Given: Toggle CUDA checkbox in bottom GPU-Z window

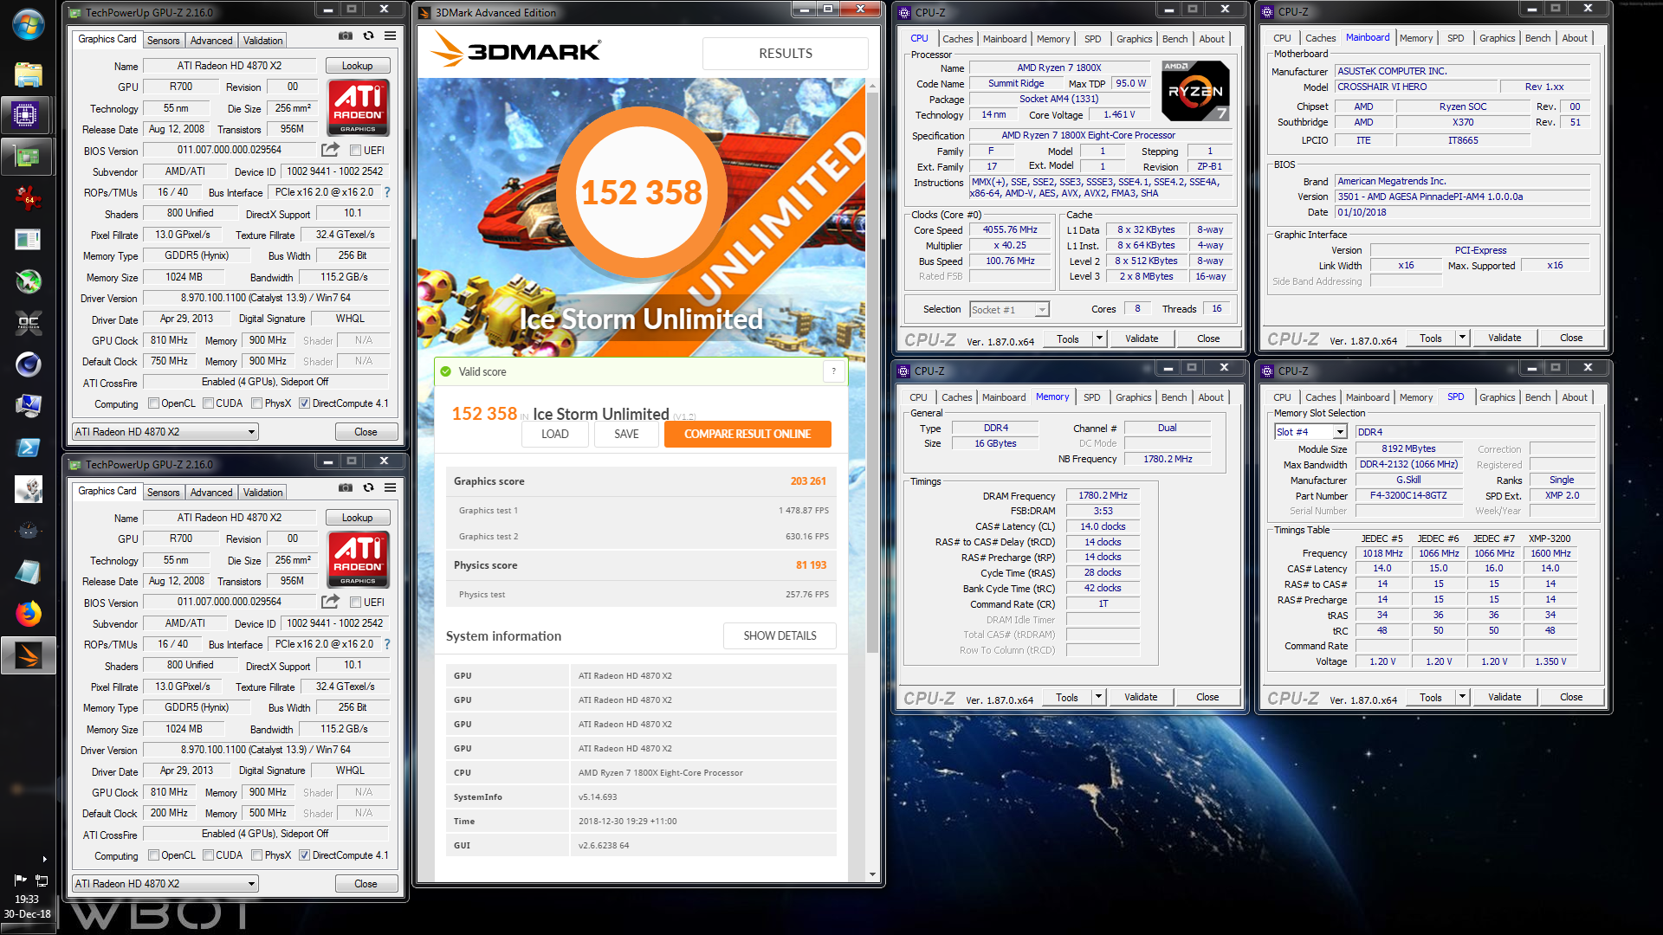Looking at the screenshot, I should point(208,855).
